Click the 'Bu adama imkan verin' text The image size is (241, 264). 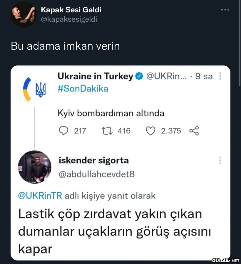point(65,46)
